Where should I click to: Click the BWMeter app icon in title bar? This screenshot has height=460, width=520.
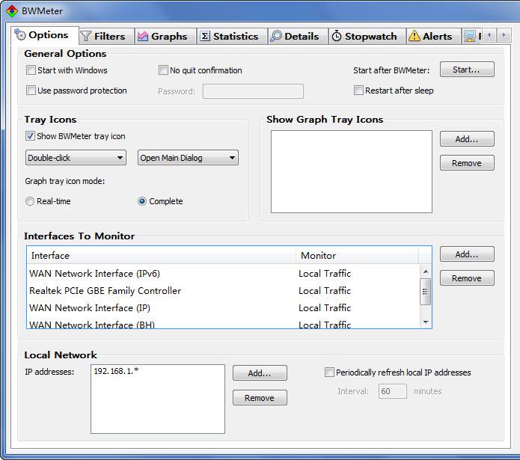(11, 10)
